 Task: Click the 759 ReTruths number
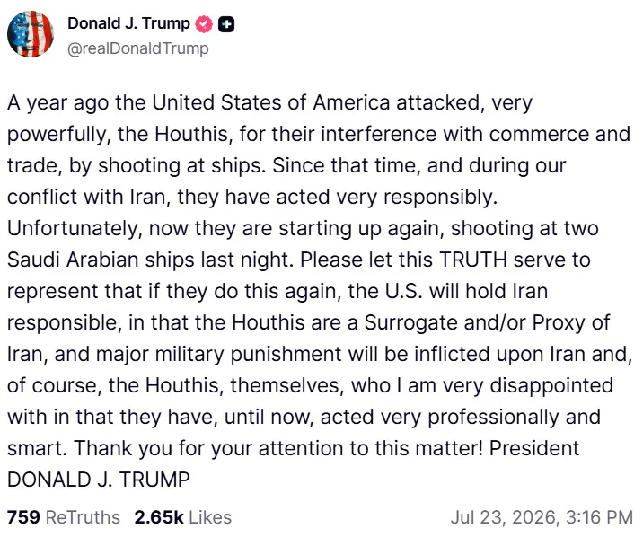23,517
